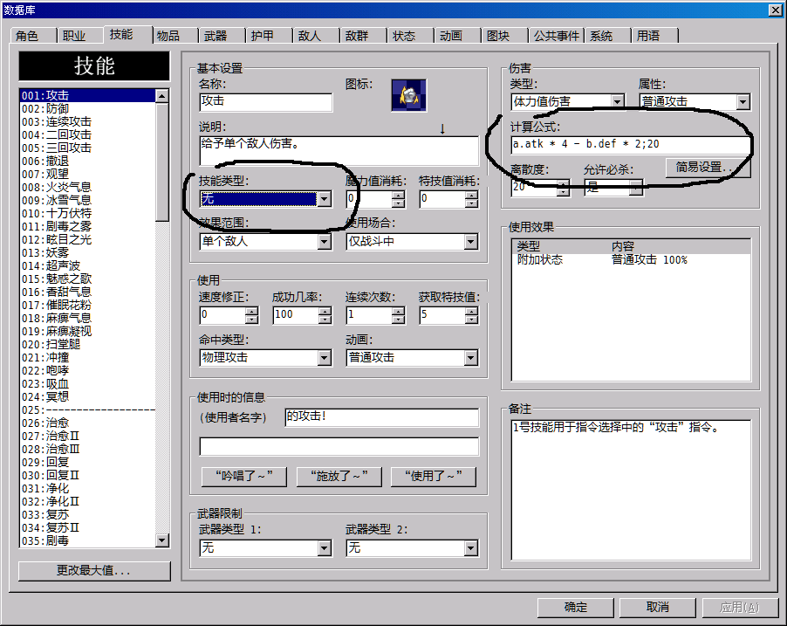Switch to the 状态 tab
The image size is (787, 626).
pyautogui.click(x=410, y=36)
